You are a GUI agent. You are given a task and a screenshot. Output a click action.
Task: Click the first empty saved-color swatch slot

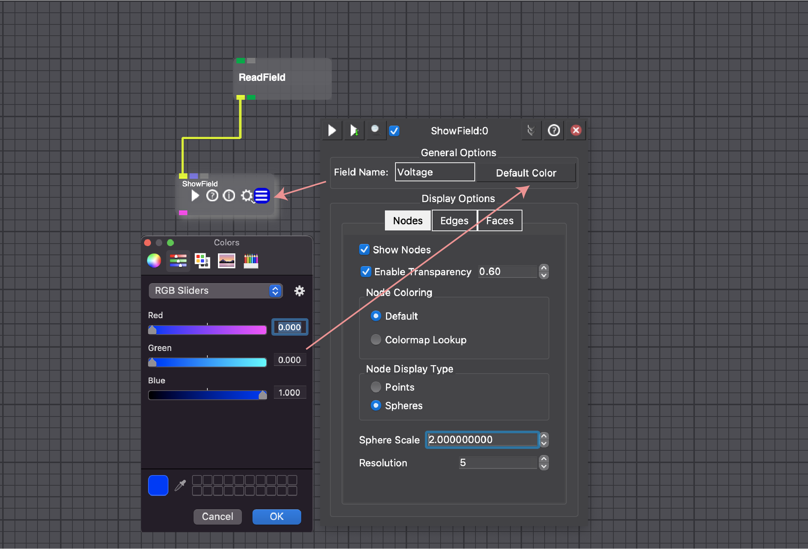pyautogui.click(x=197, y=480)
